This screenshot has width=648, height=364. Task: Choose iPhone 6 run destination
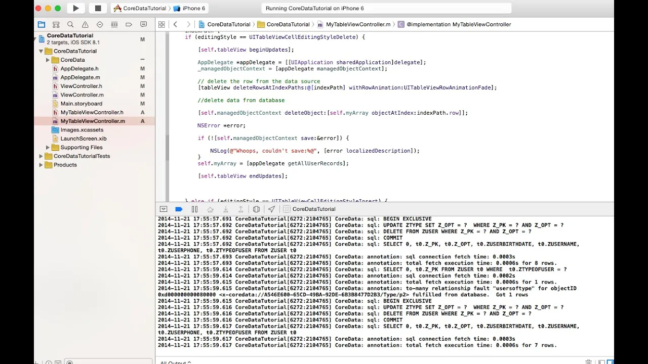189,8
